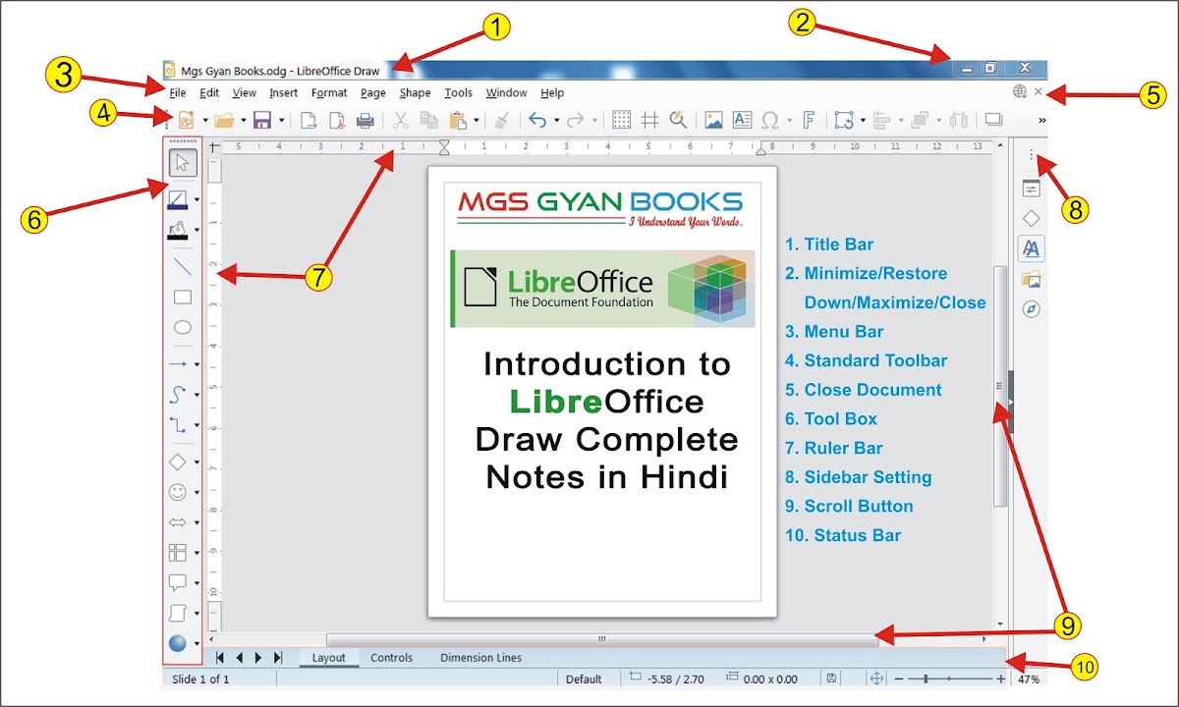Open the Styles sidebar deck
This screenshot has width=1179, height=707.
(1031, 248)
